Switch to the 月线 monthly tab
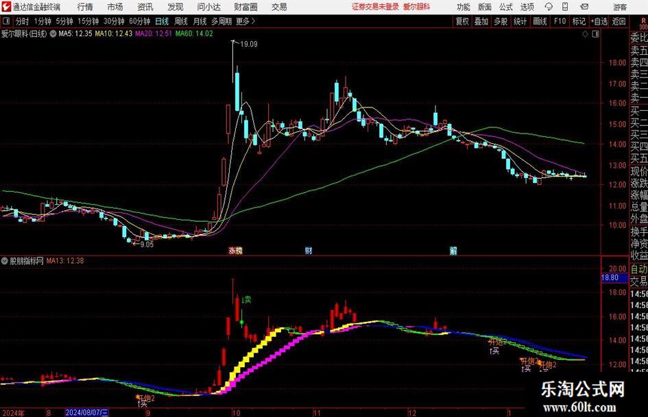 (200, 21)
